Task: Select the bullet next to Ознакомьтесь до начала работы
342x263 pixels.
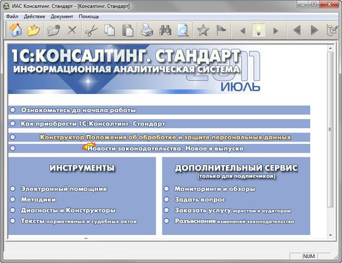Action: point(13,110)
